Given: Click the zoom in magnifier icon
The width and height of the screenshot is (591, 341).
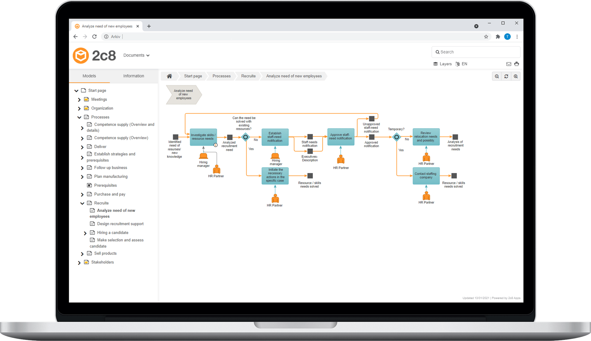Looking at the screenshot, I should 516,76.
